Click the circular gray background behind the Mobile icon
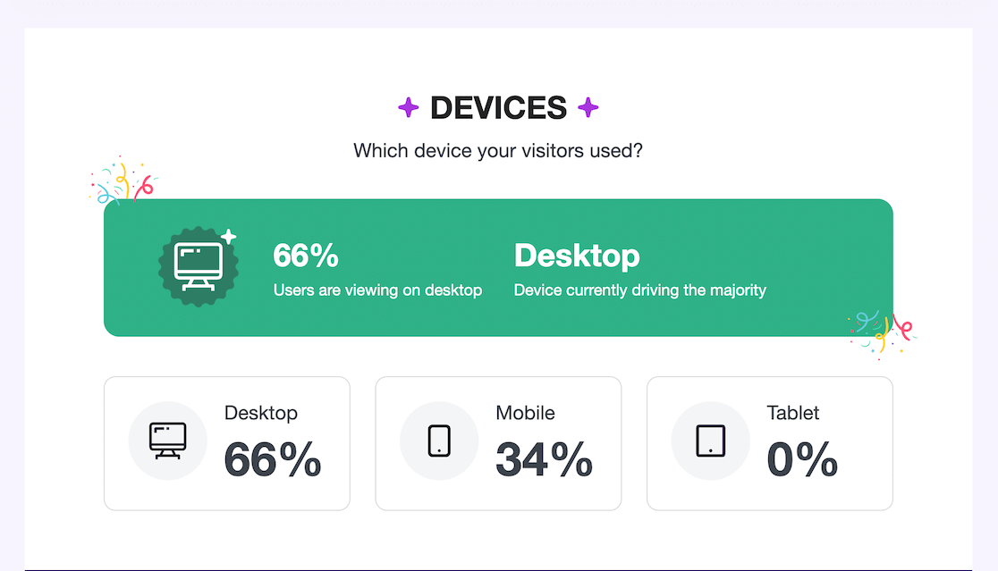The image size is (998, 571). 439,440
